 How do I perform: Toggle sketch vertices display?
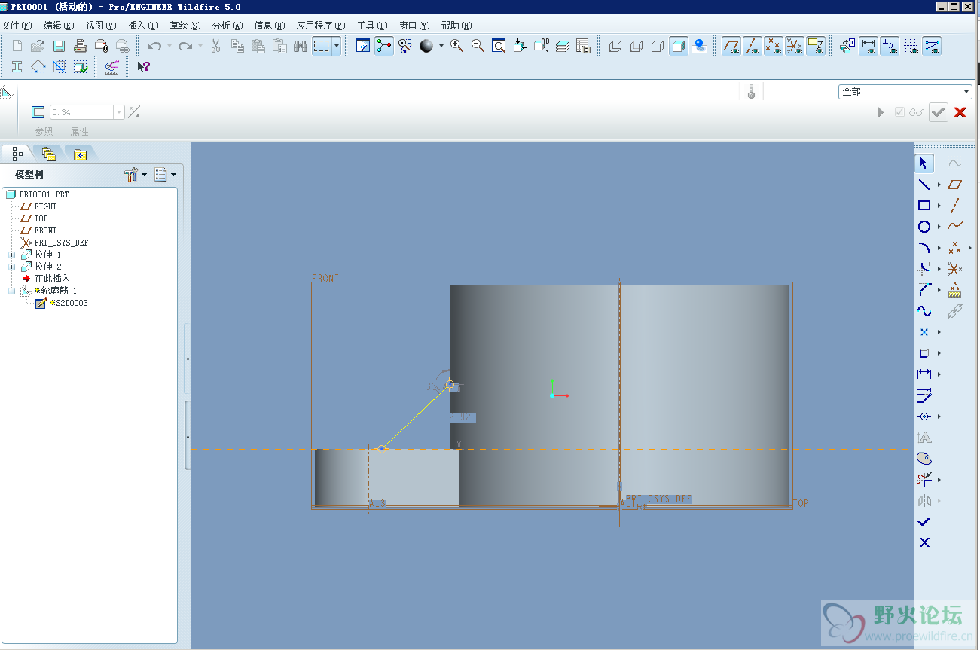coord(933,47)
